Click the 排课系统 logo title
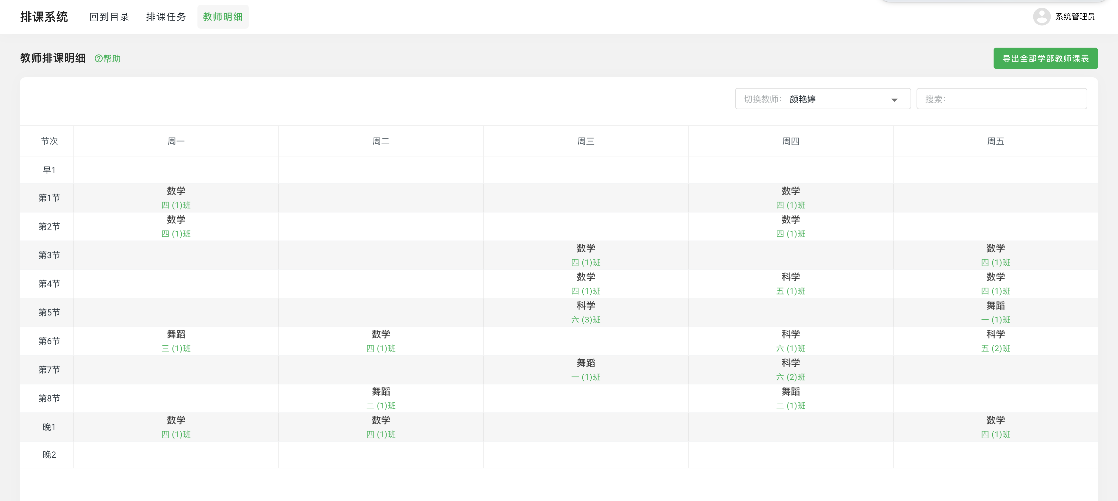 coord(44,17)
